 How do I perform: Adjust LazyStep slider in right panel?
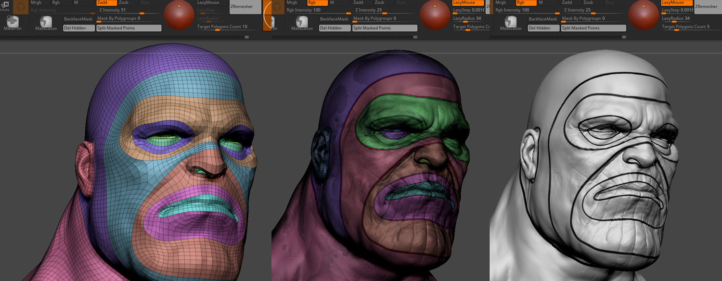(678, 11)
